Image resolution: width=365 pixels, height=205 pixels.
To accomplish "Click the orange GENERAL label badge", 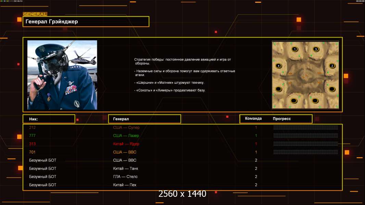I will 35,14.
